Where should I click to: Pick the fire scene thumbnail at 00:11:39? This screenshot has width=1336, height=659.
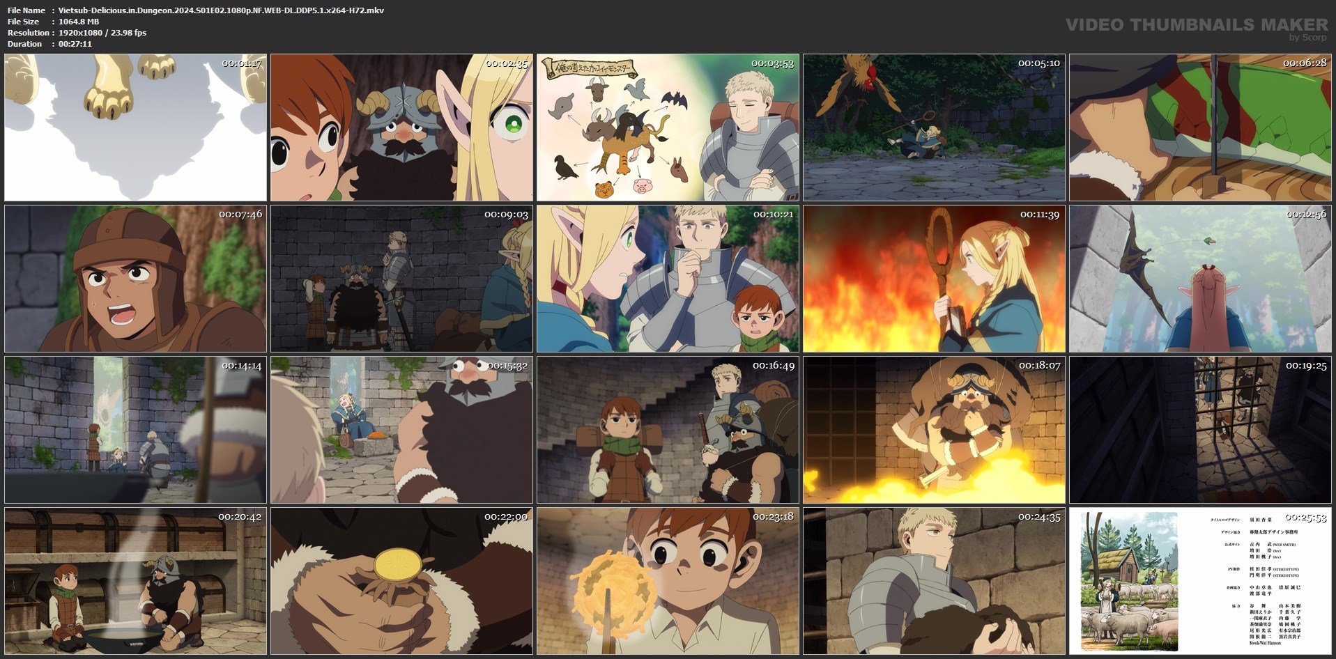[x=934, y=279]
